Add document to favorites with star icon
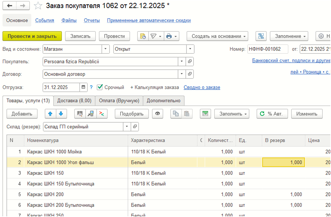Viewport: 331px width, 217px height. click(x=38, y=6)
